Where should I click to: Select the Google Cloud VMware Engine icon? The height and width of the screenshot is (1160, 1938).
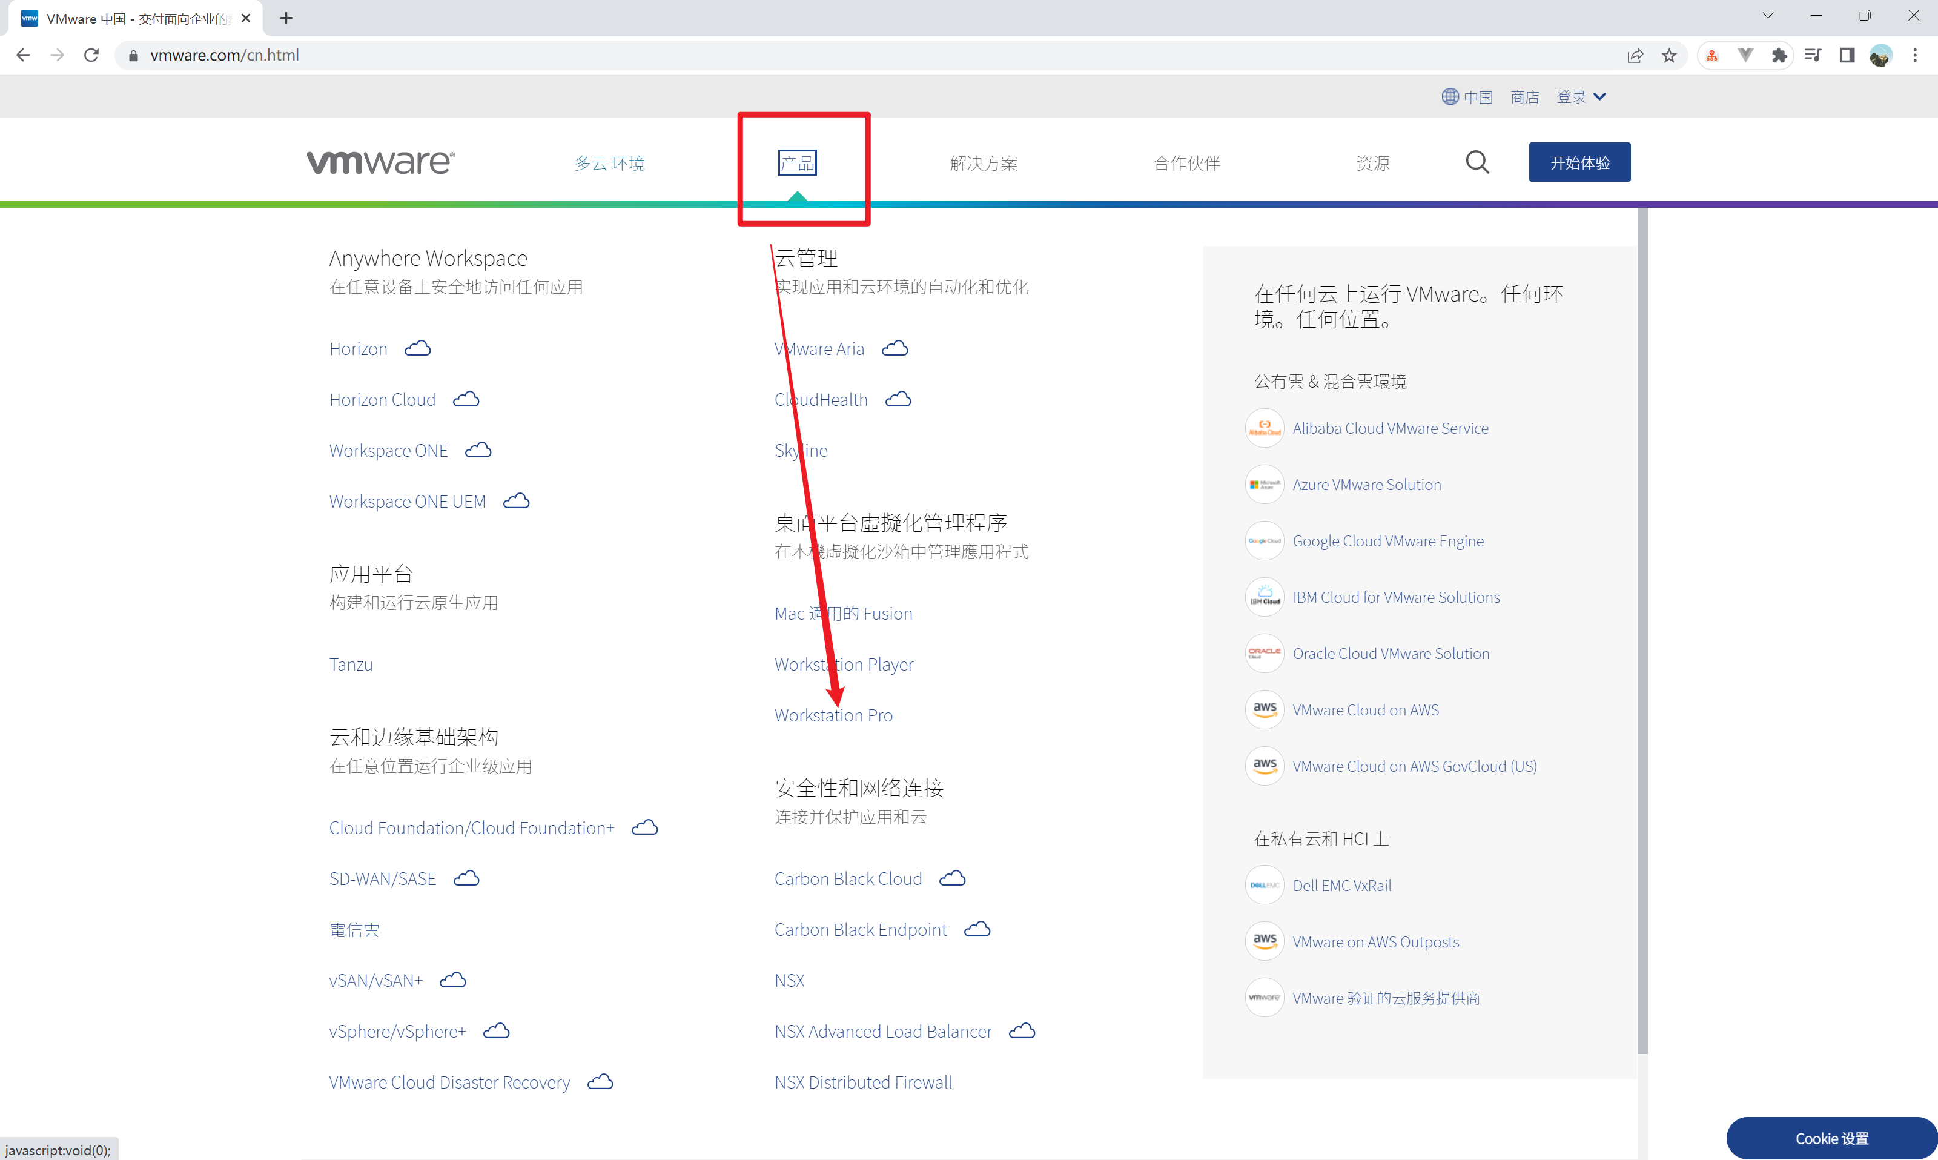[1263, 540]
